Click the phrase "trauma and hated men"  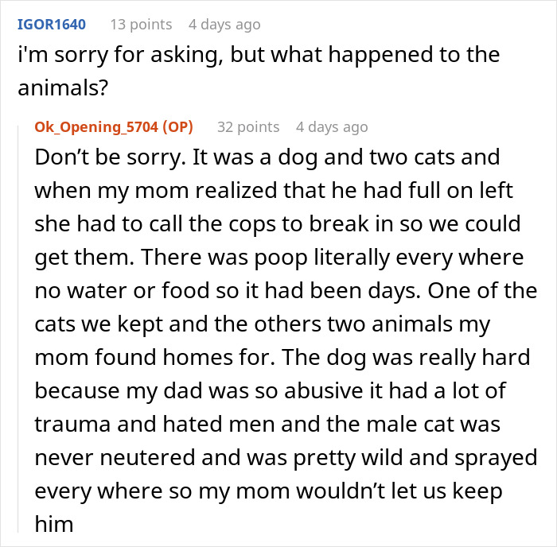click(150, 425)
